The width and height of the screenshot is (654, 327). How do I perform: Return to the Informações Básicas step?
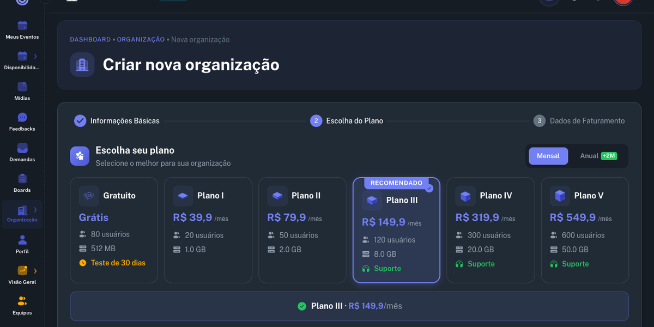117,120
